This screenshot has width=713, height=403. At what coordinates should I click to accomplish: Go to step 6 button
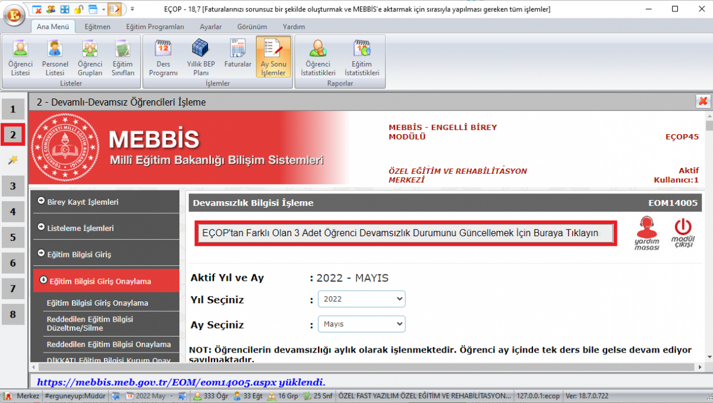tap(13, 263)
